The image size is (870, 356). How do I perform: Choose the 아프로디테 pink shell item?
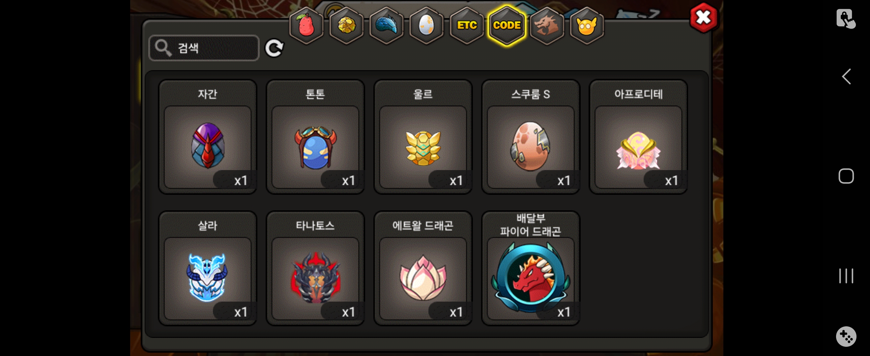638,137
